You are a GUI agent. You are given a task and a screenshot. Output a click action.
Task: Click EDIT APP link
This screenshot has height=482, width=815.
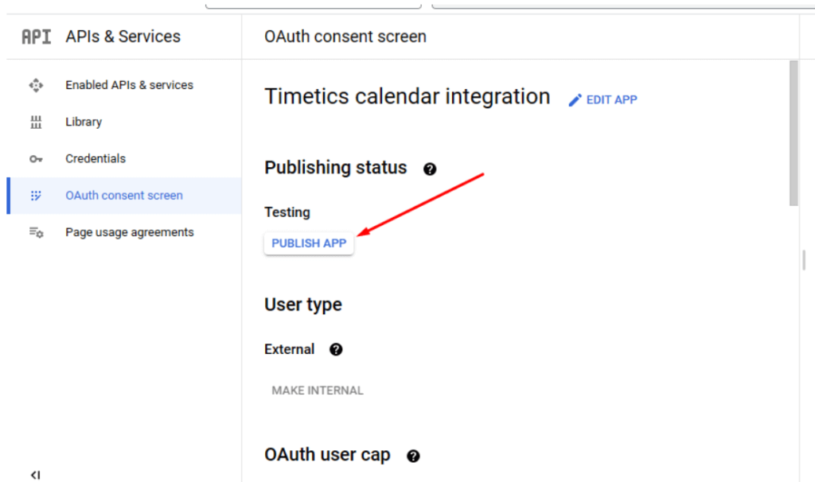(x=611, y=99)
